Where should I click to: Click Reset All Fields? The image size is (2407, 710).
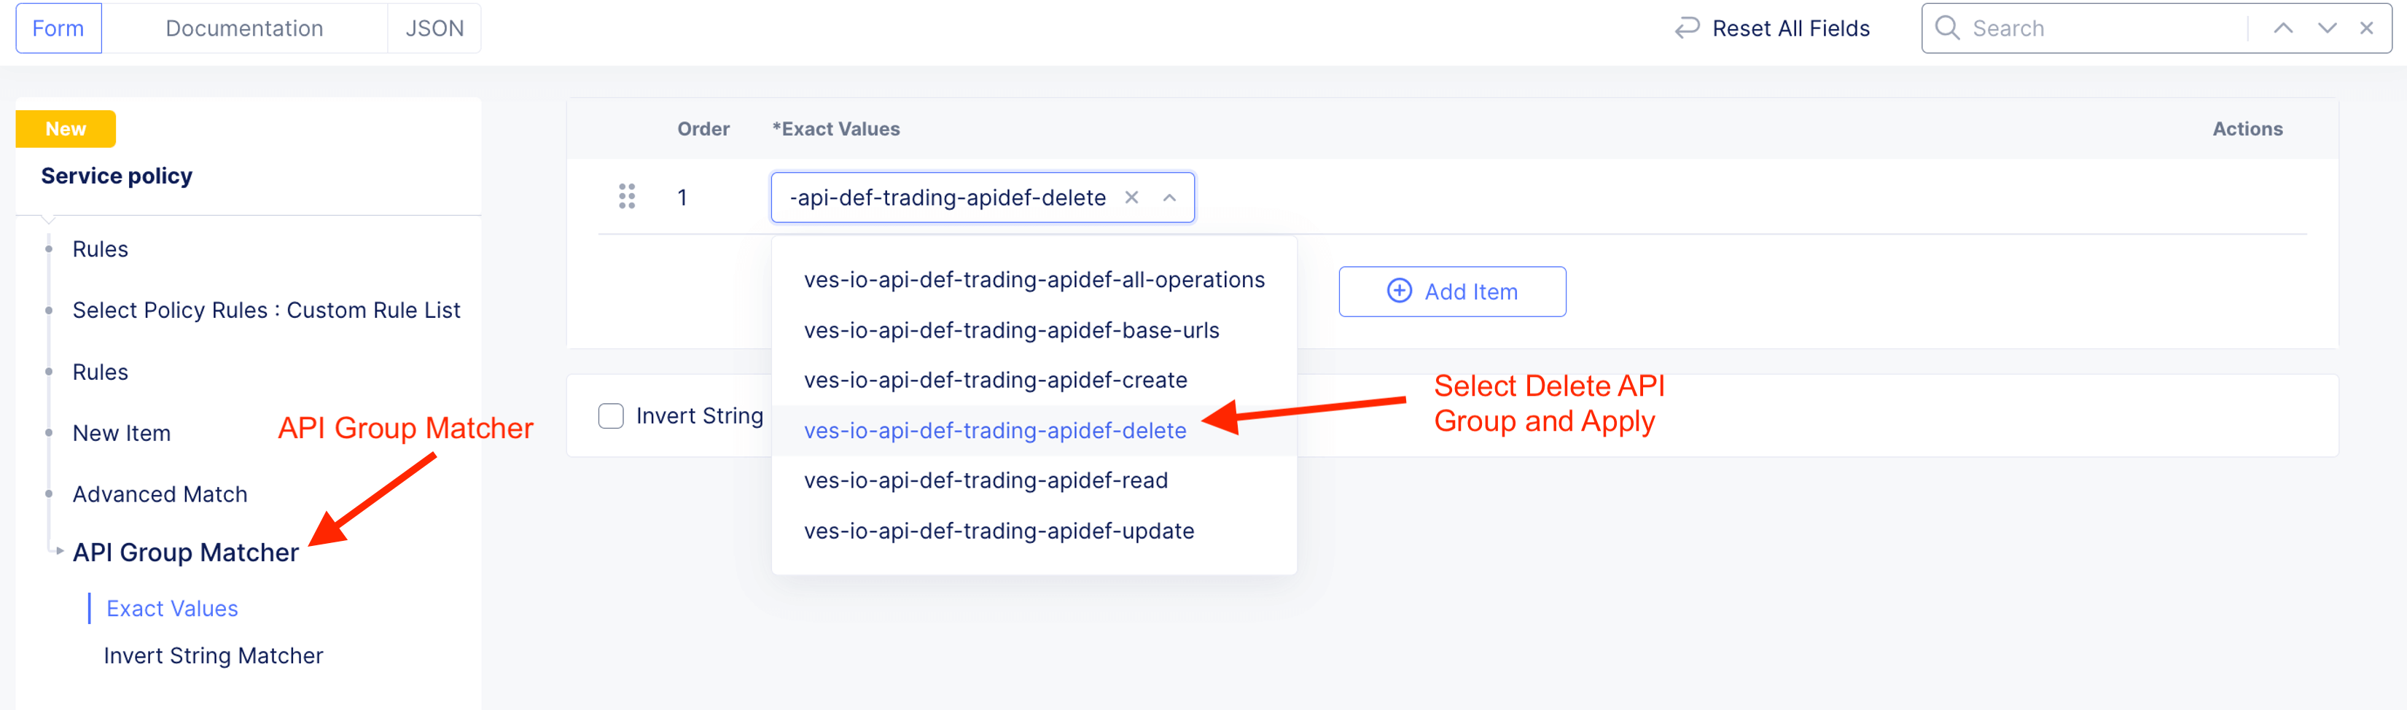click(1790, 28)
